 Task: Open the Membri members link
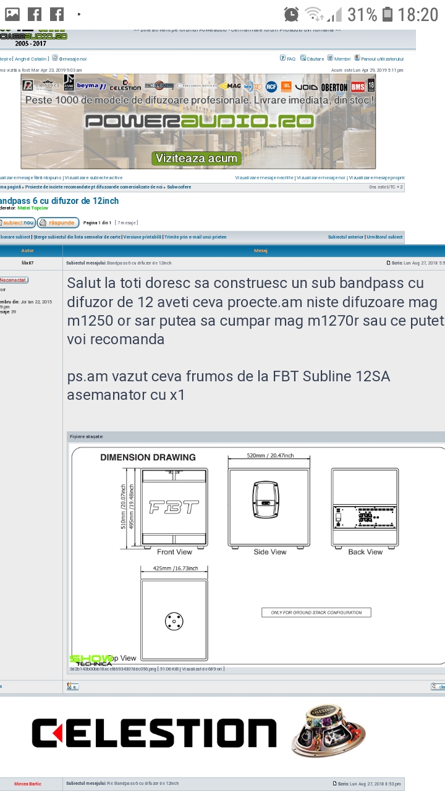pos(339,59)
